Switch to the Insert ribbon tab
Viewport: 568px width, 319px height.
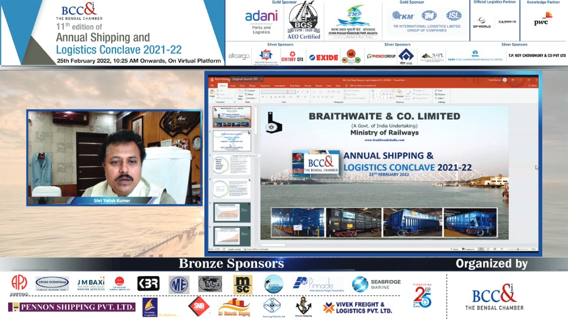[x=232, y=86]
